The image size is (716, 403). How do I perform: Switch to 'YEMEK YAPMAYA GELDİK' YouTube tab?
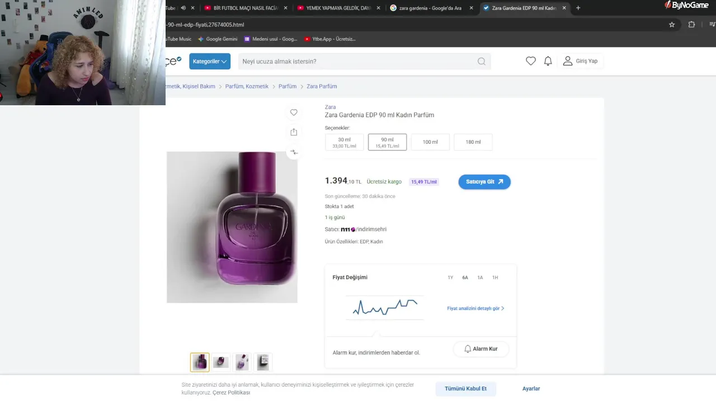(338, 8)
